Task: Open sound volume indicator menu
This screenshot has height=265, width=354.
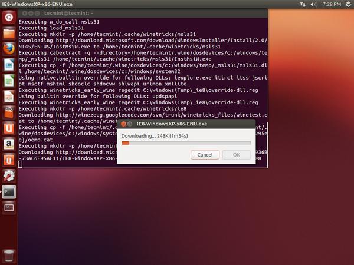Action: point(314,4)
